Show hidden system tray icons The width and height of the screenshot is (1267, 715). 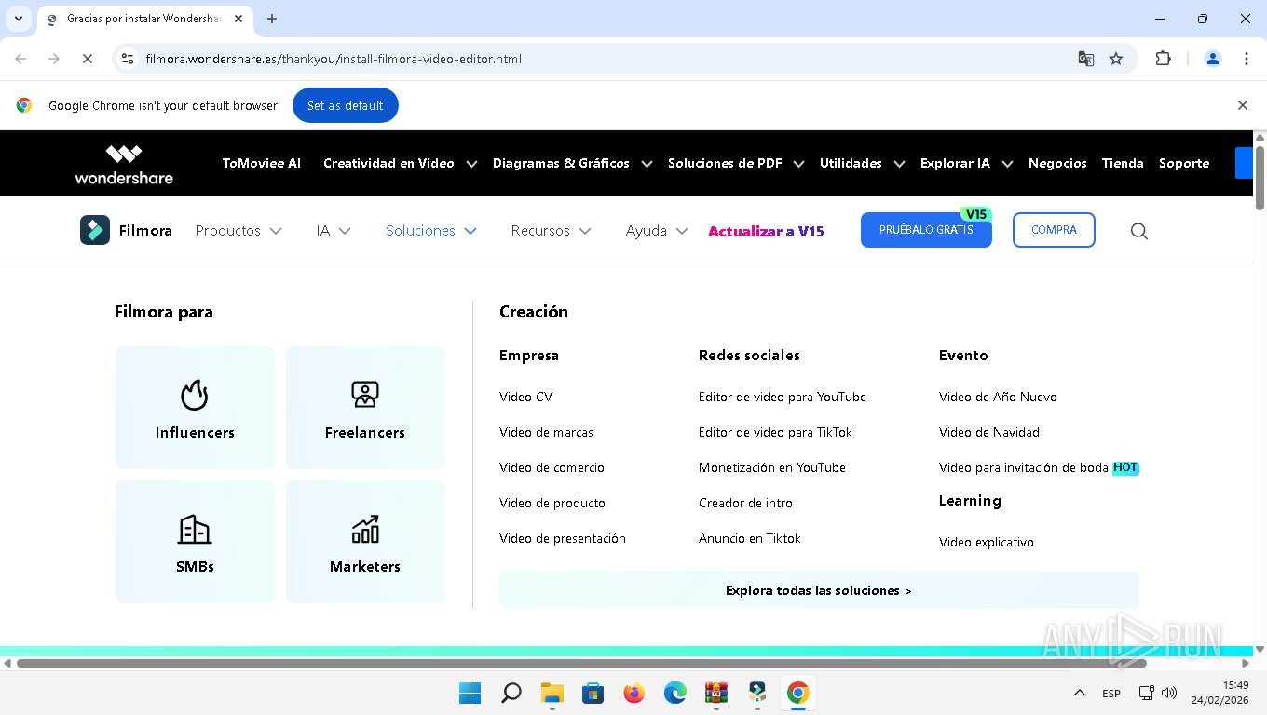pyautogui.click(x=1080, y=694)
